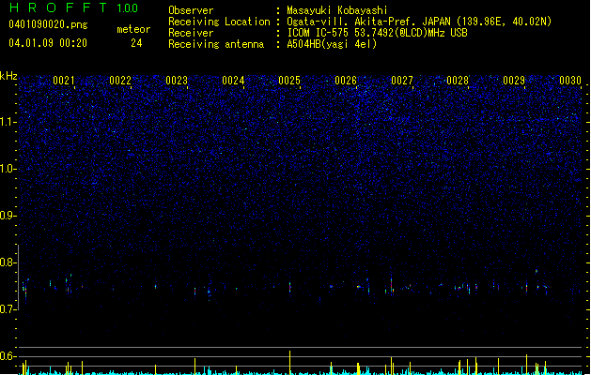Click the ICOM IC-575 receiver text
This screenshot has width=591, height=375.
point(377,33)
